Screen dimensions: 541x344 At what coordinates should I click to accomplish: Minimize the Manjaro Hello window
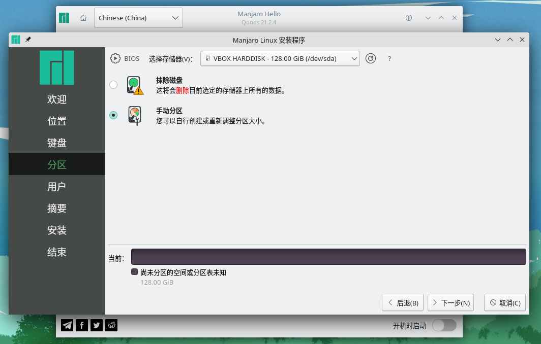click(x=428, y=18)
